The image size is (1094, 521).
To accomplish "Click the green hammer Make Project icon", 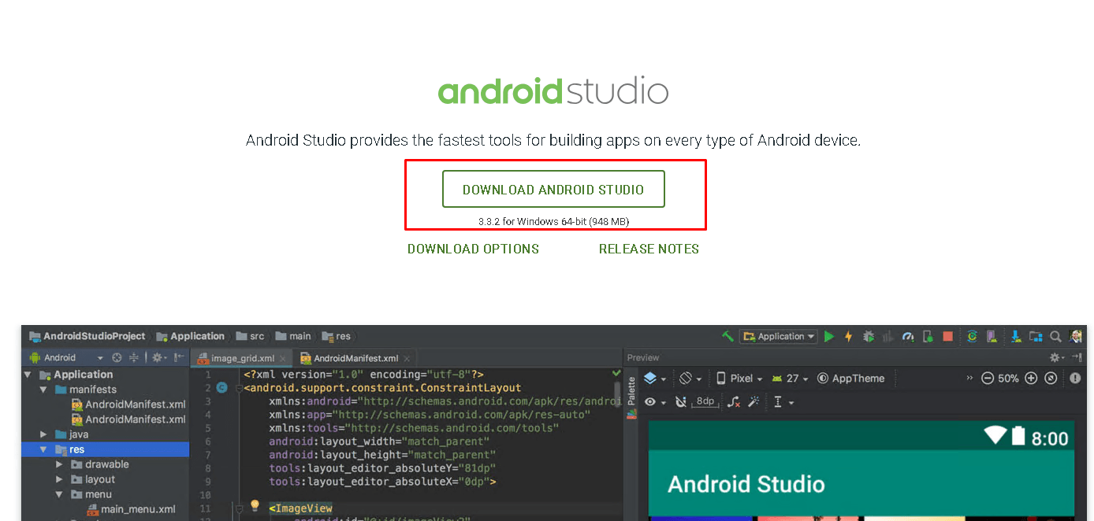I will (727, 336).
